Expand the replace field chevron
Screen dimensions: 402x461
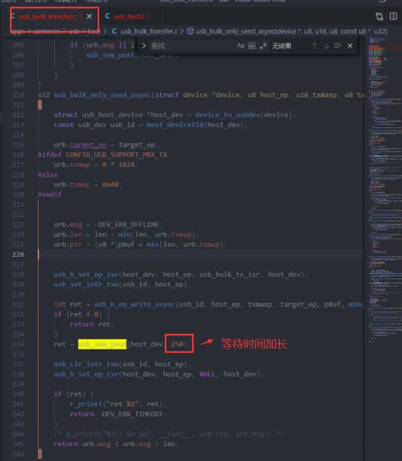coord(144,45)
